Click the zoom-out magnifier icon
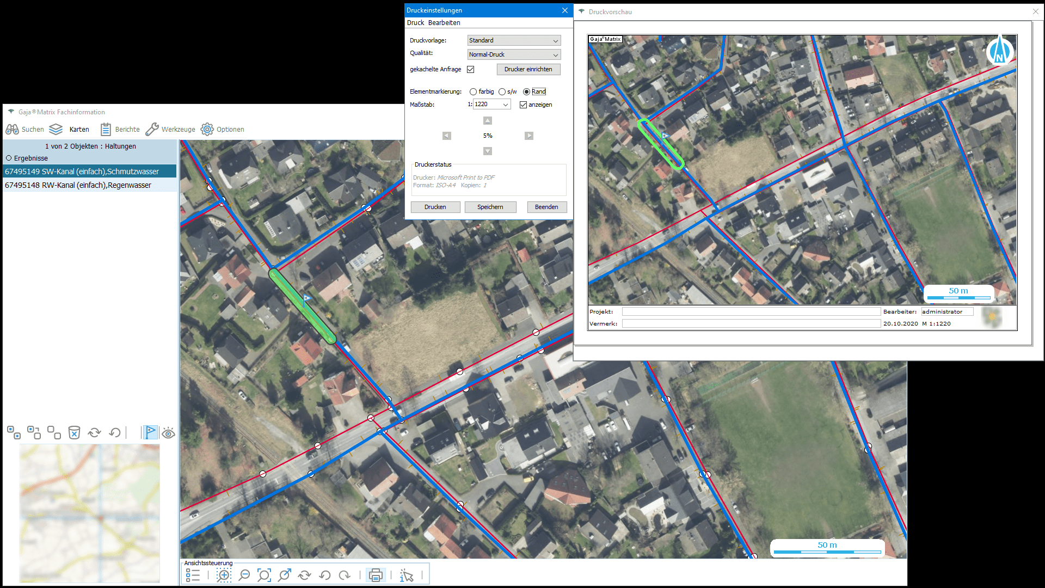 [244, 575]
